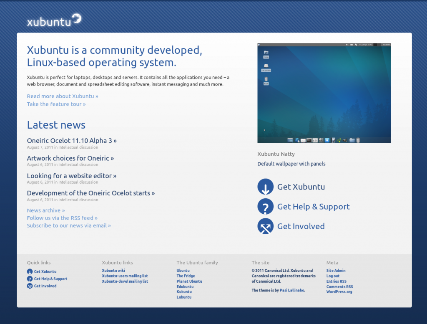Follow via the RSS feed
Image resolution: width=427 pixels, height=324 pixels.
coord(62,218)
